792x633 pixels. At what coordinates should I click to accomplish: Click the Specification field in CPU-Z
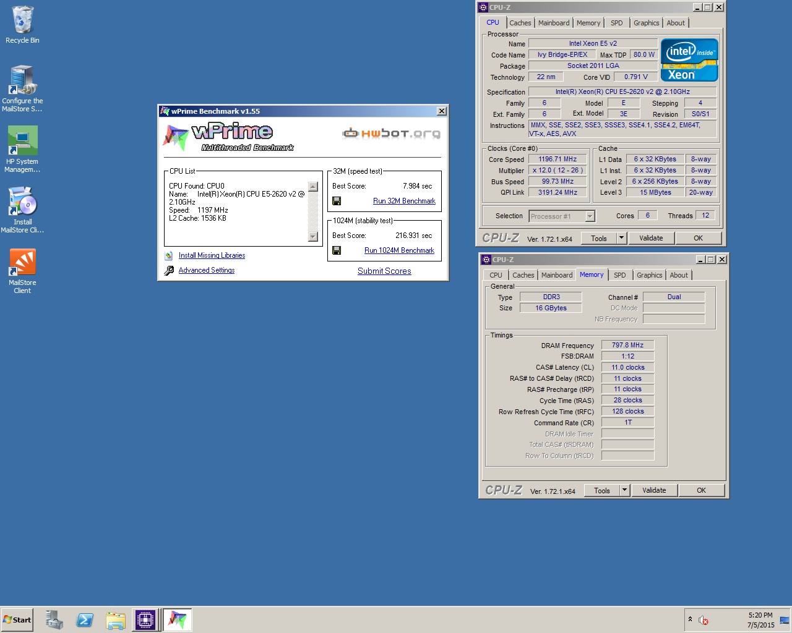click(622, 91)
